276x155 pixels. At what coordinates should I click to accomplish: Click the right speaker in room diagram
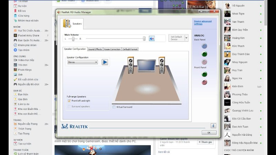(161, 65)
